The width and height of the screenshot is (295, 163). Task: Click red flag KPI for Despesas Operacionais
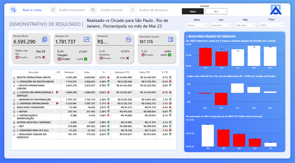[x=58, y=103]
